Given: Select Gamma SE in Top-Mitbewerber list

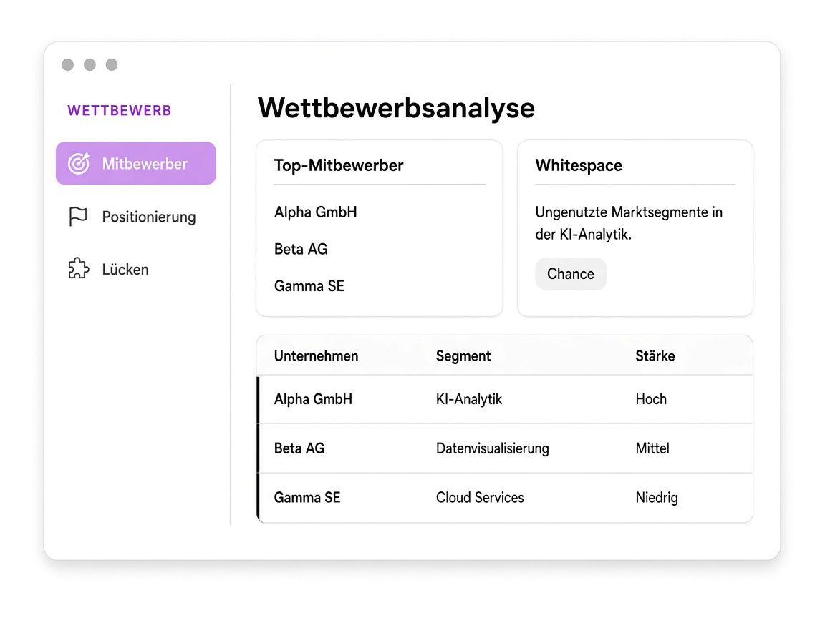Looking at the screenshot, I should pos(309,286).
